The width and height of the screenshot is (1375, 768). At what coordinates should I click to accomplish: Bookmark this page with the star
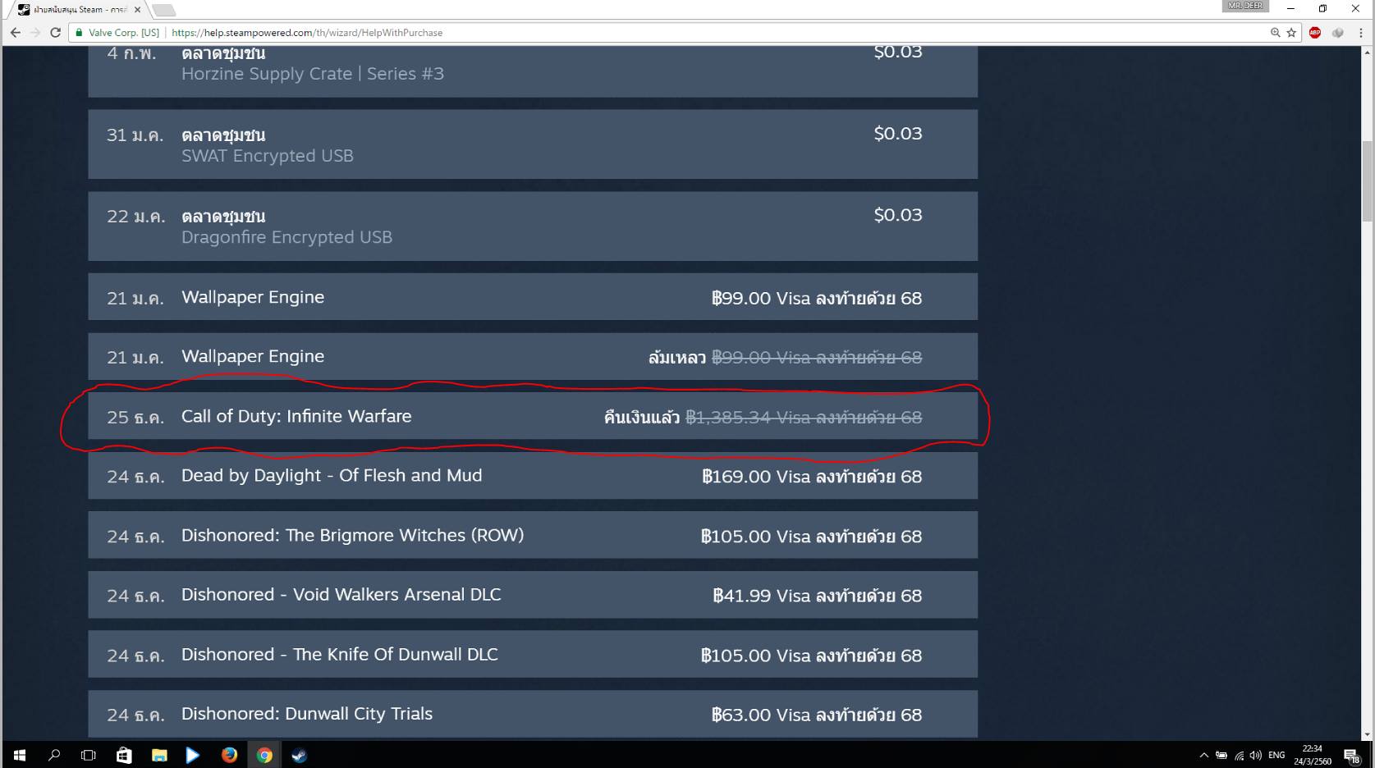1291,33
